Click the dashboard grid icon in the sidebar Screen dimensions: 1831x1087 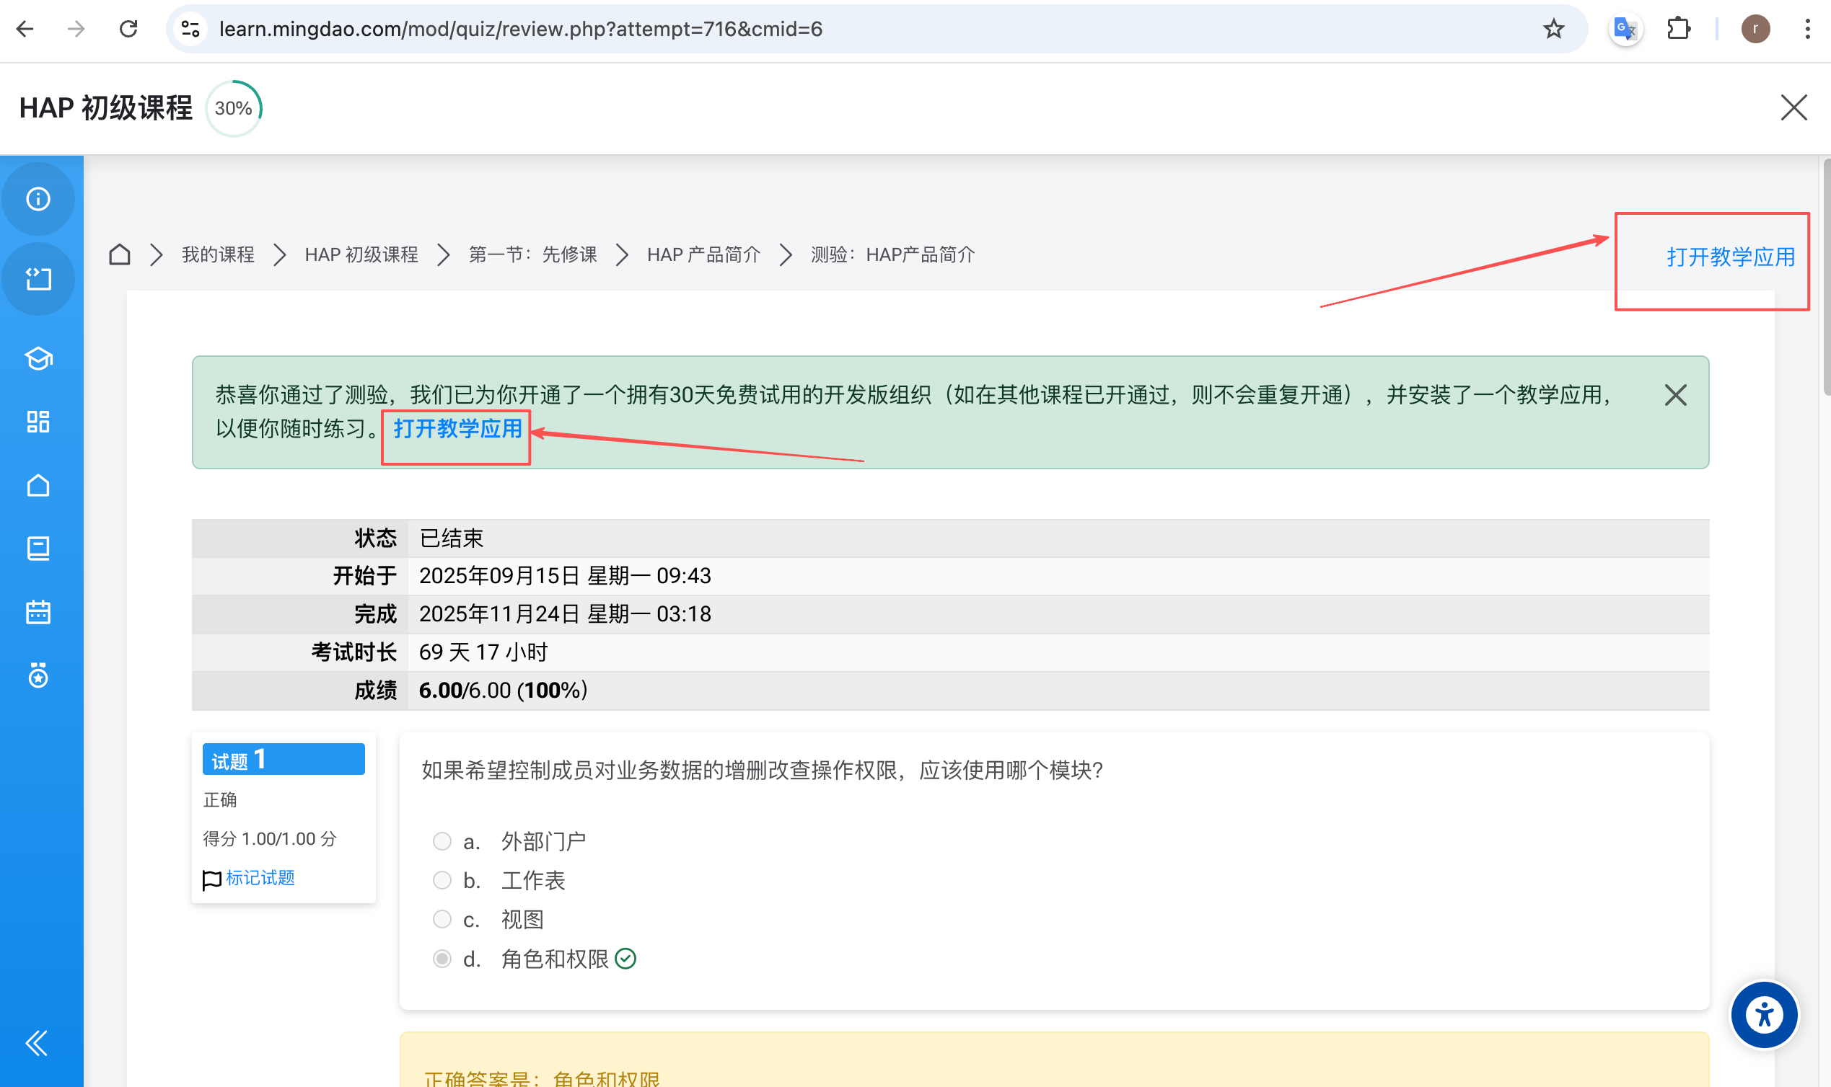38,422
